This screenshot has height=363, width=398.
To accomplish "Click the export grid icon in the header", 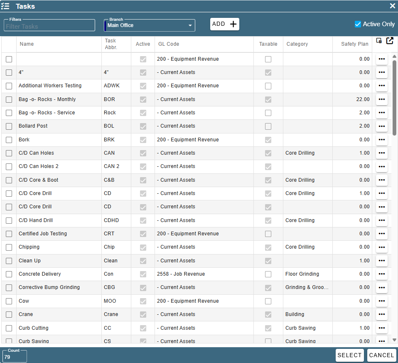I will click(x=390, y=41).
